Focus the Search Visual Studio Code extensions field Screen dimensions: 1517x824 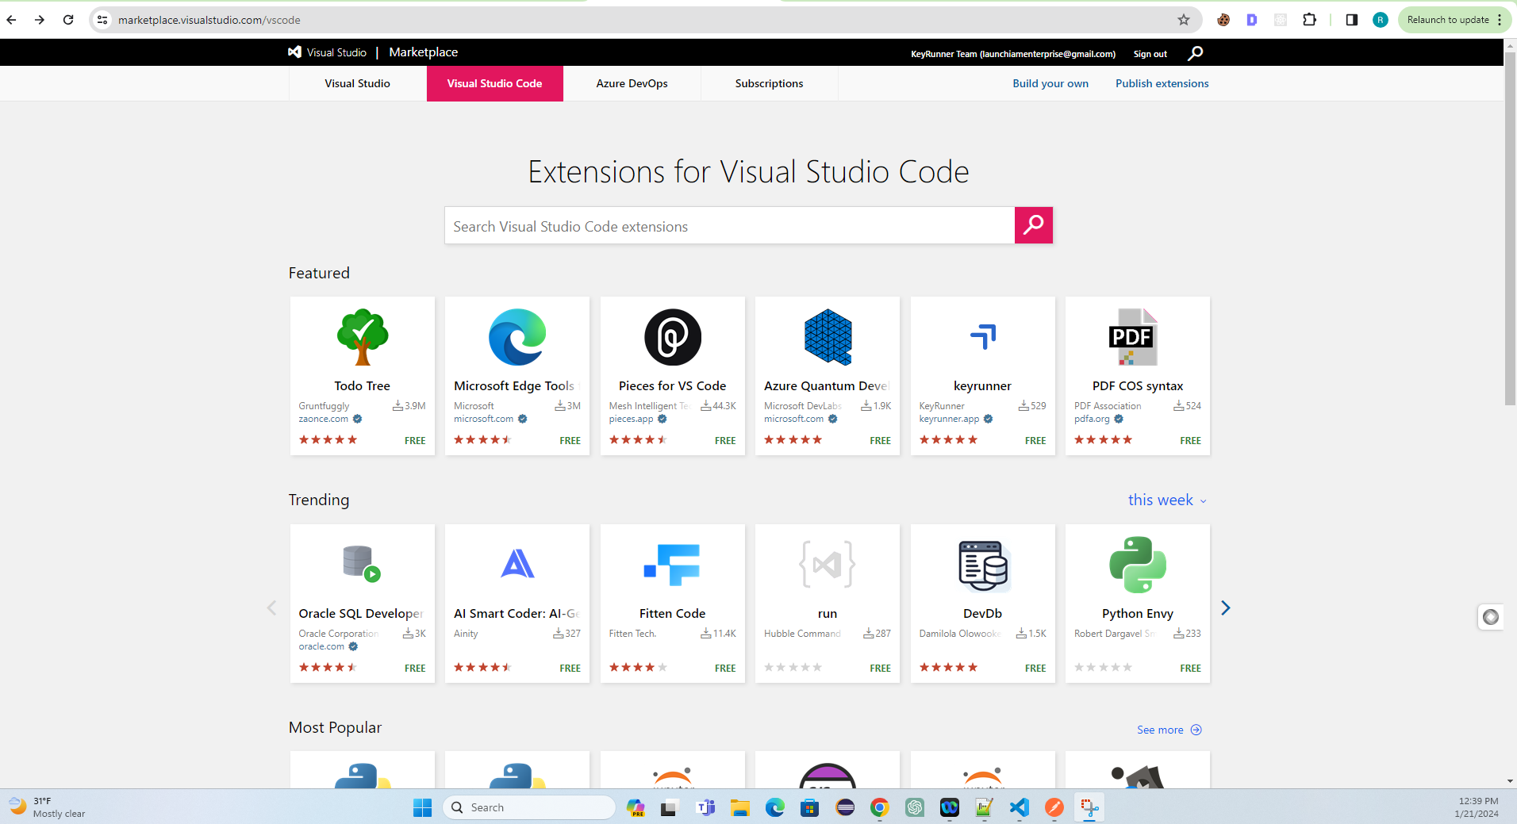tap(729, 225)
